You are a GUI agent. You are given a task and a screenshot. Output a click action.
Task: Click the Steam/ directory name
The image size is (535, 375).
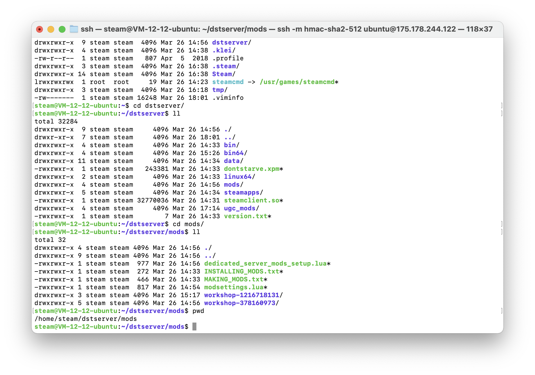(x=224, y=74)
